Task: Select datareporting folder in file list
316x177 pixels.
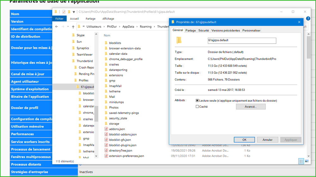Action: pyautogui.click(x=118, y=70)
